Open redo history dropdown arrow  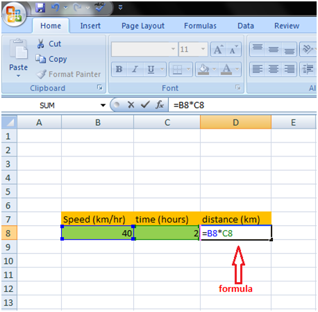coord(87,8)
